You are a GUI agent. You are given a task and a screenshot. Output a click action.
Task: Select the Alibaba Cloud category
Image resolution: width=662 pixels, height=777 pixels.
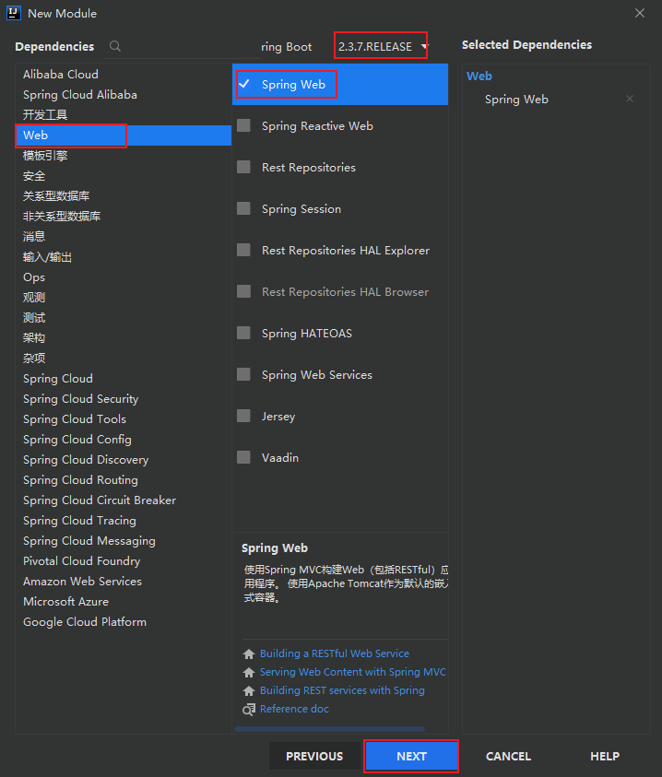point(60,74)
